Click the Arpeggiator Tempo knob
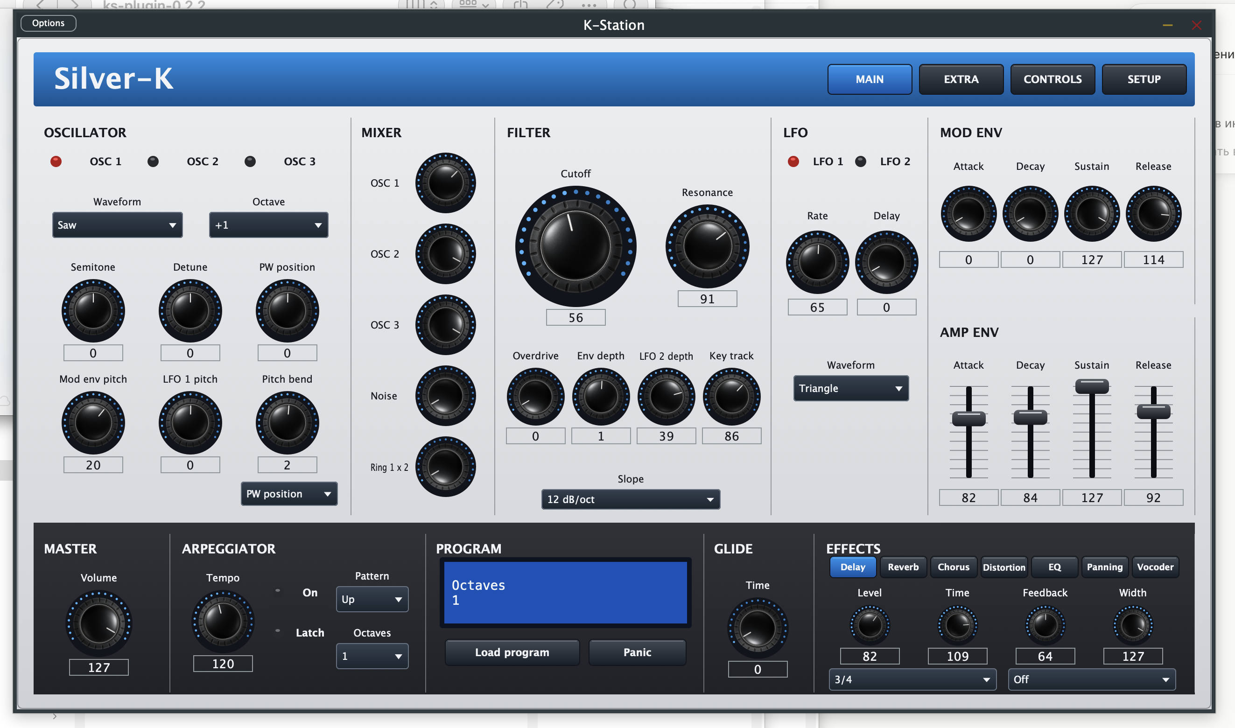The height and width of the screenshot is (728, 1235). (223, 622)
